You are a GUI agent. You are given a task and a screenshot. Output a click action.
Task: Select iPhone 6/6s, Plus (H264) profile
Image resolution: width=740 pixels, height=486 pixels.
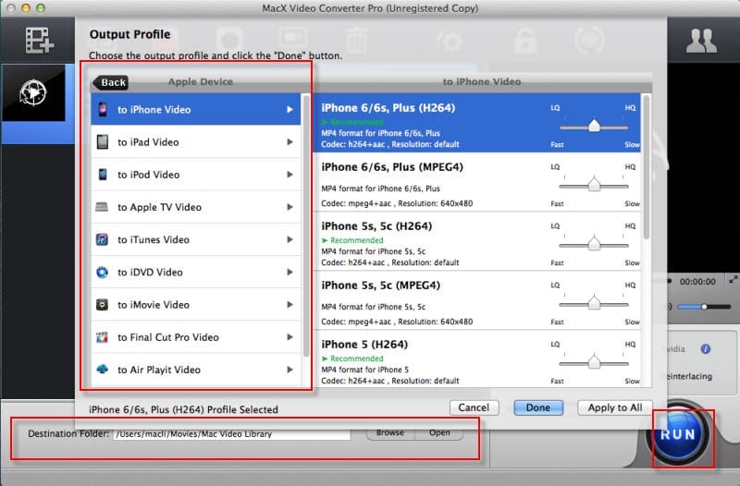point(477,123)
